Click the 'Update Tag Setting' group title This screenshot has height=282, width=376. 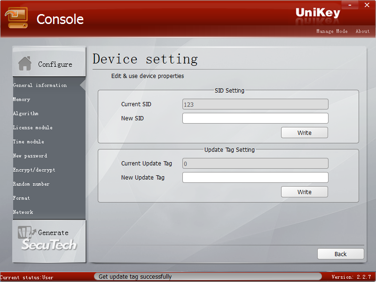coord(229,149)
